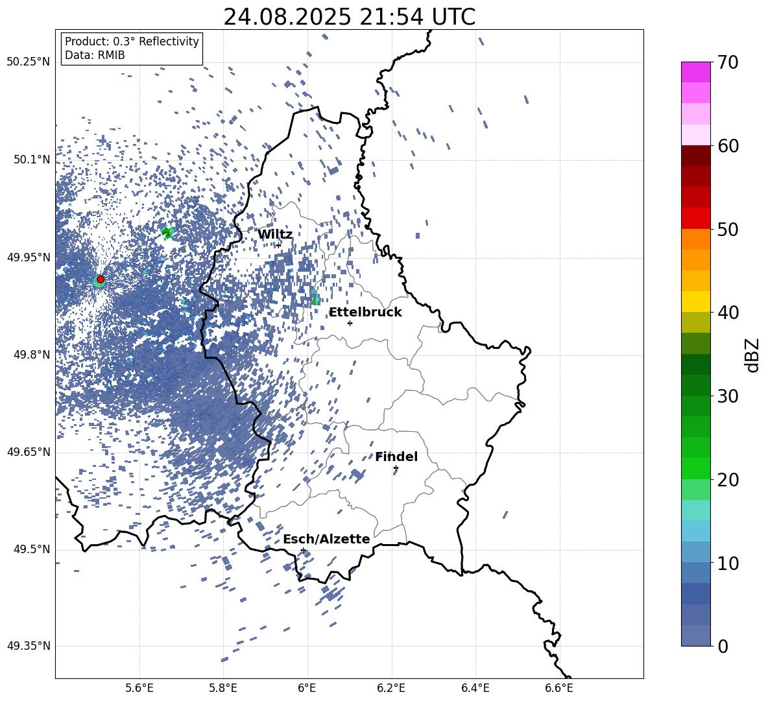This screenshot has height=701, width=768.
Task: Click the green echo cell northeast of radar
Action: tap(167, 232)
